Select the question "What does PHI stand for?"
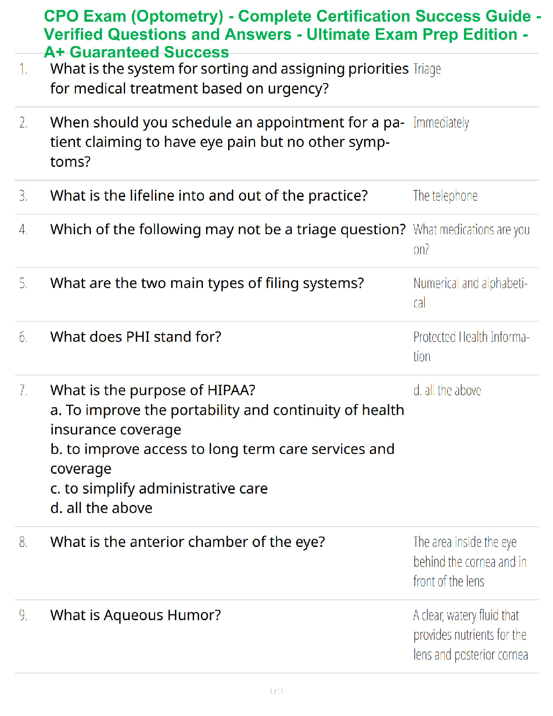 (x=136, y=337)
